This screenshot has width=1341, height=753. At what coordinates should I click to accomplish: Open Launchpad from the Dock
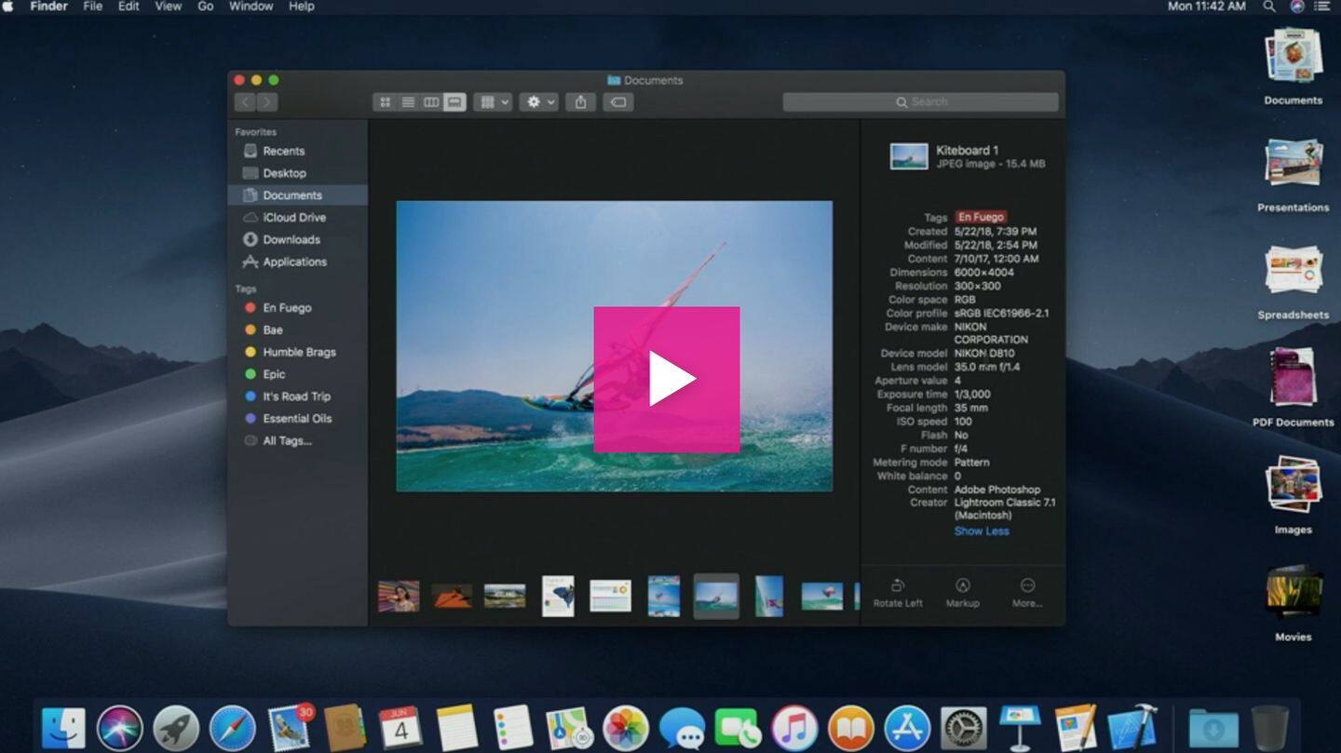(176, 728)
